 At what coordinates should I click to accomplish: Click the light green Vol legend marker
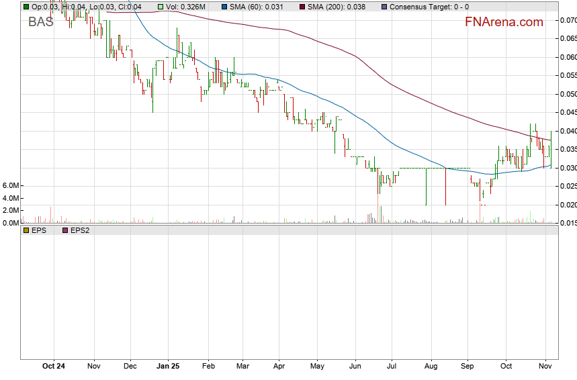coord(161,7)
